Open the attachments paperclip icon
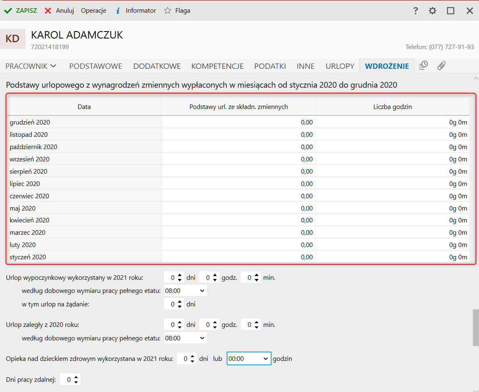The height and width of the screenshot is (392, 479). pos(441,66)
